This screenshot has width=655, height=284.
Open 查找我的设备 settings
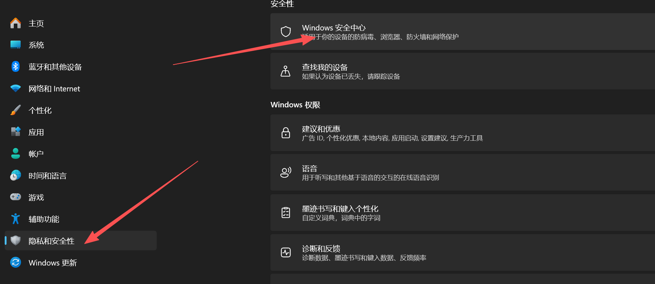[462, 71]
